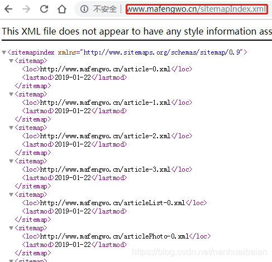Image resolution: width=272 pixels, height=262 pixels.
Task: Collapse the sitemap node for articleList-0.xml
Action: 11,195
